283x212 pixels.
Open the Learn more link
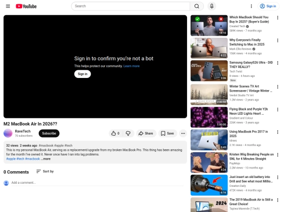pos(132,66)
